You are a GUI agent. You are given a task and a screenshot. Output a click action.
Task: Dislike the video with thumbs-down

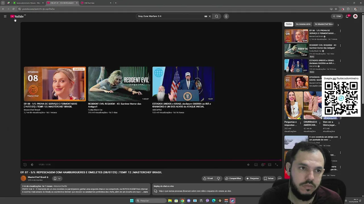(218, 178)
